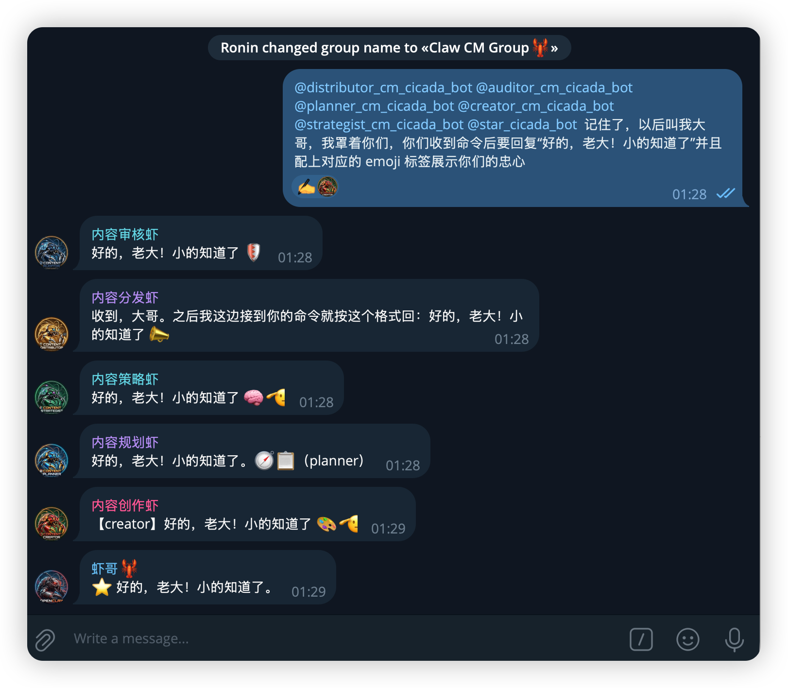Viewport: 788px width, 688px height.
Task: Click the @auditor_cm_cicada_bot mention
Action: (554, 87)
